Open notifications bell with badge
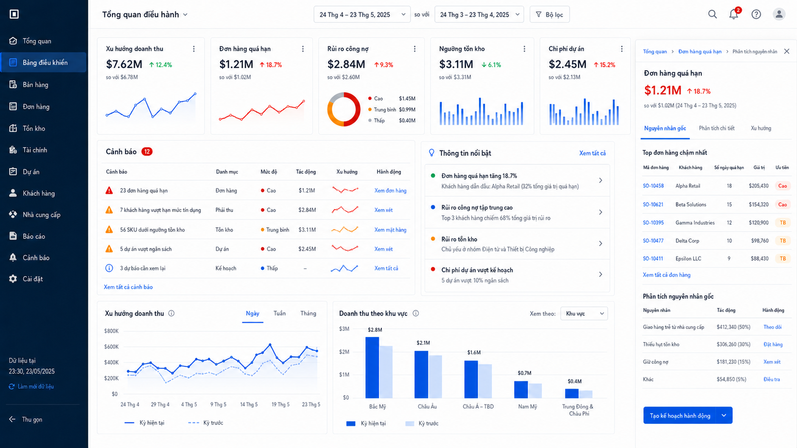Image resolution: width=797 pixels, height=448 pixels. point(734,14)
